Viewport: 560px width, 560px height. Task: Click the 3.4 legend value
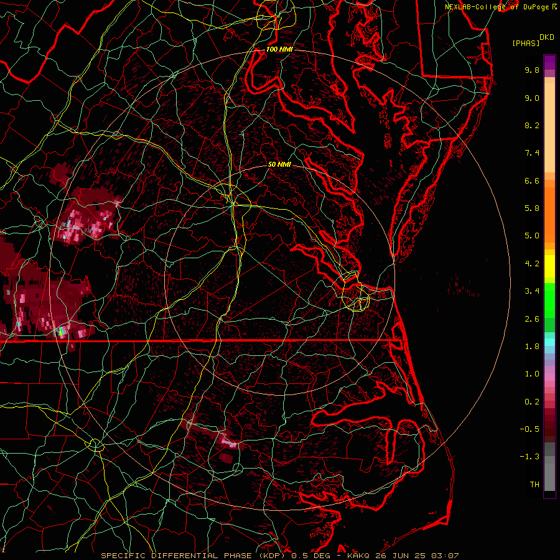pyautogui.click(x=532, y=291)
